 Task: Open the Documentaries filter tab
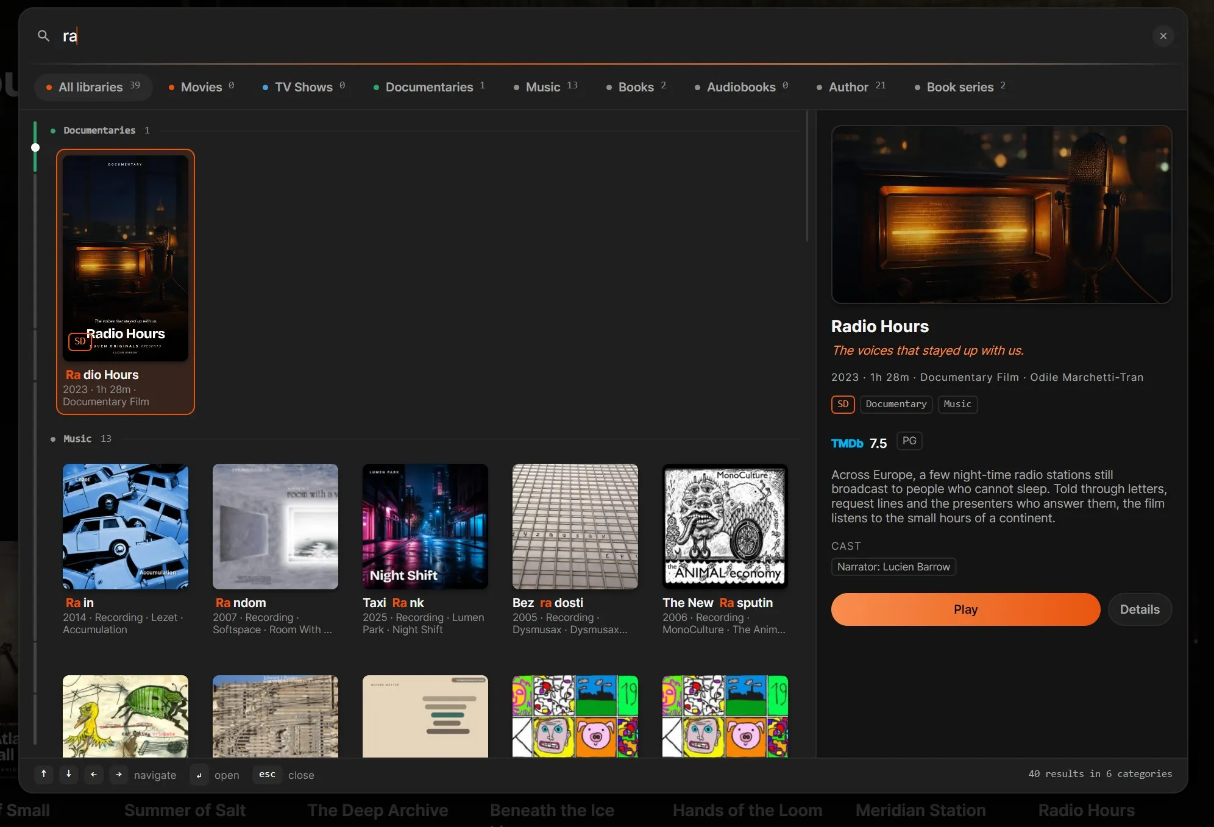click(429, 87)
